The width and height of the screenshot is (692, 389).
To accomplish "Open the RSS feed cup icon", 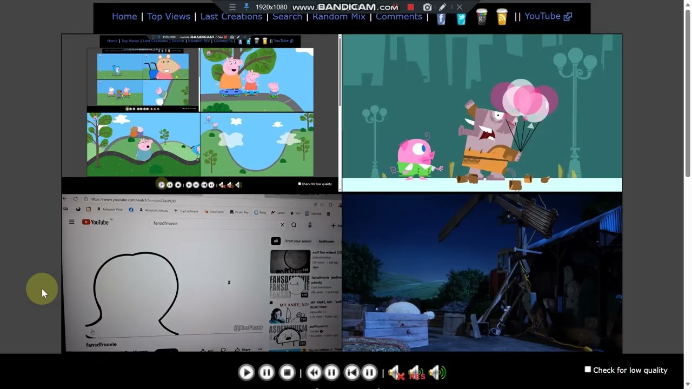I will tap(502, 17).
